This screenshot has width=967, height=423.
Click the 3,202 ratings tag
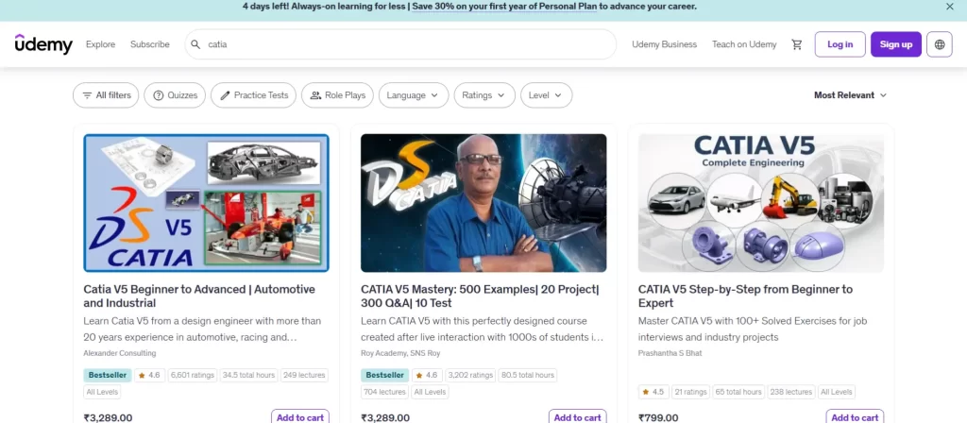470,375
